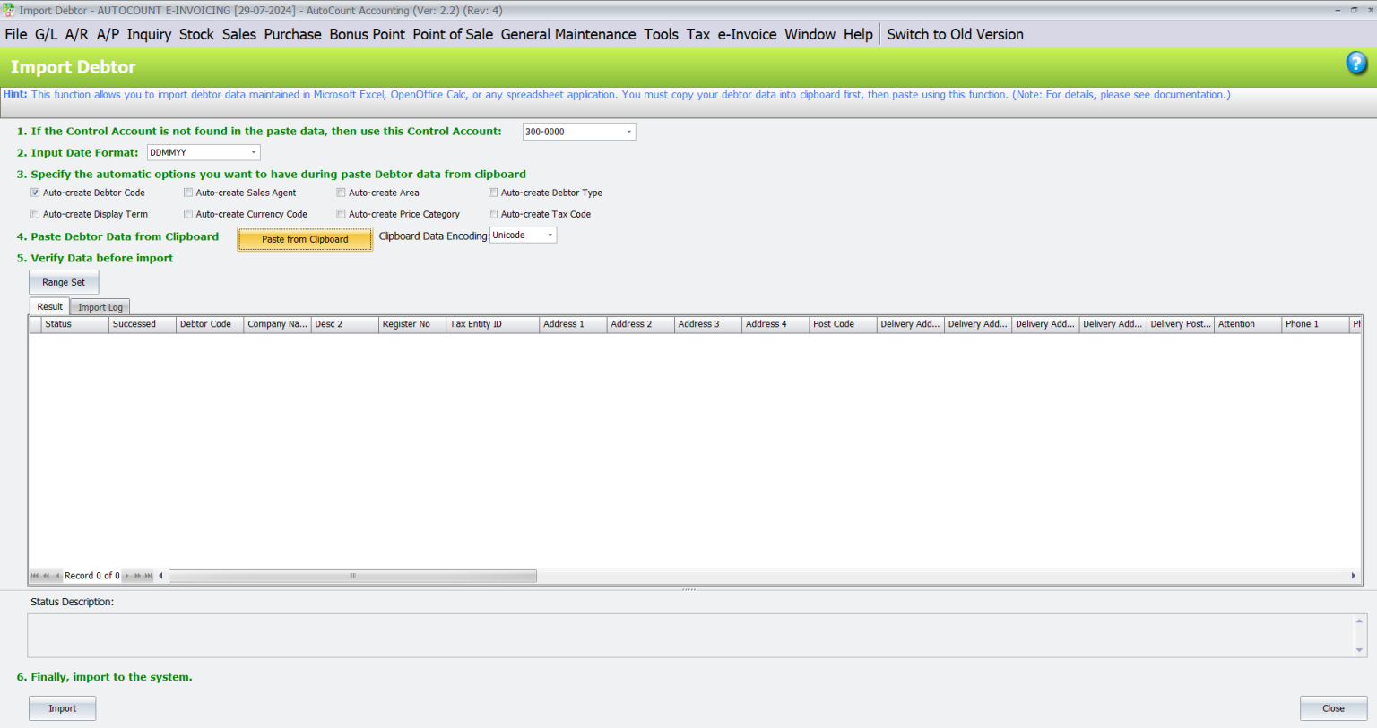This screenshot has width=1377, height=728.
Task: Open General Maintenance menu
Action: tap(568, 34)
